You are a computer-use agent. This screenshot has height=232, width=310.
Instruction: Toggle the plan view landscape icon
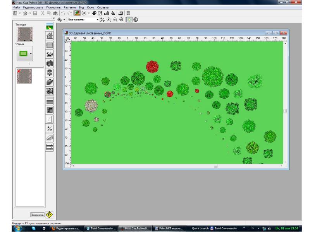(77, 13)
